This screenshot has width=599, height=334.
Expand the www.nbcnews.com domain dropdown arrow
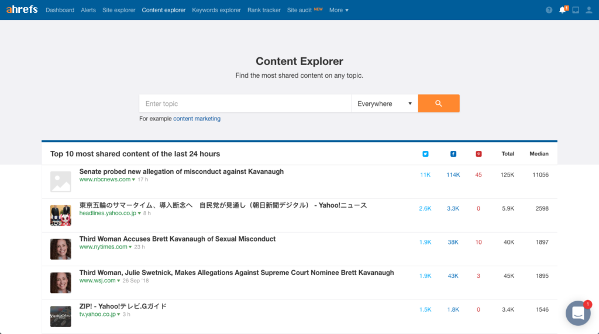(x=133, y=180)
